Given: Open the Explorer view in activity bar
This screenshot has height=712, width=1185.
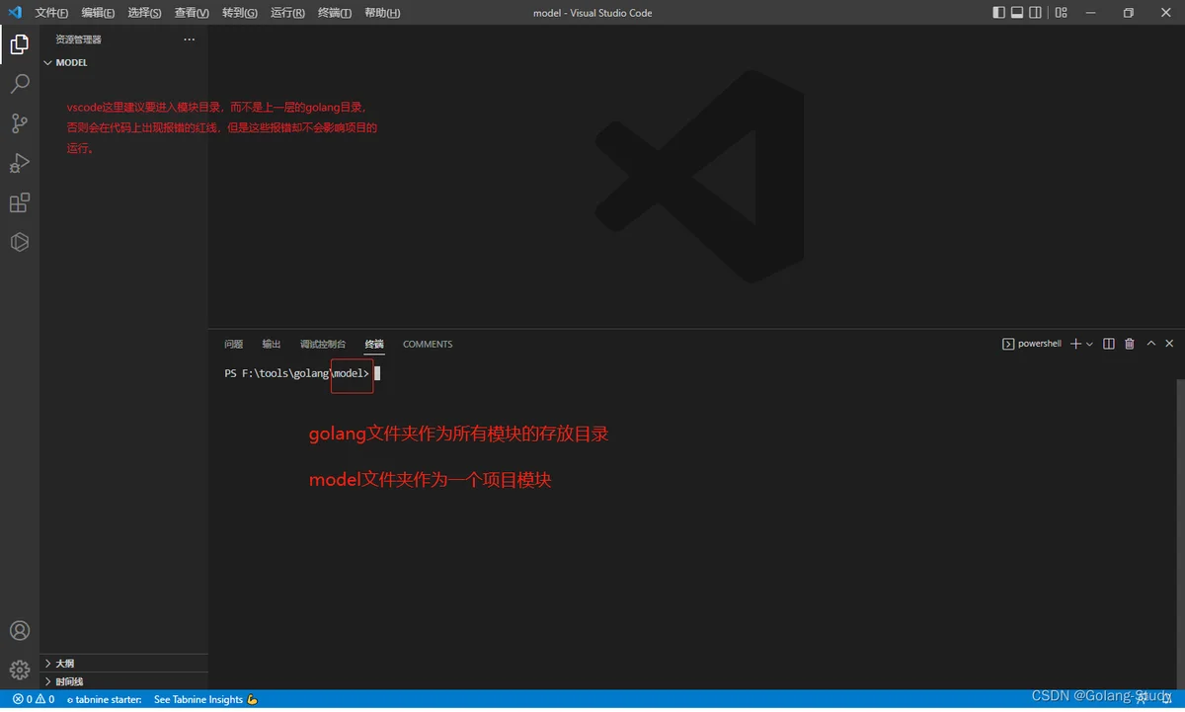Looking at the screenshot, I should [x=20, y=44].
